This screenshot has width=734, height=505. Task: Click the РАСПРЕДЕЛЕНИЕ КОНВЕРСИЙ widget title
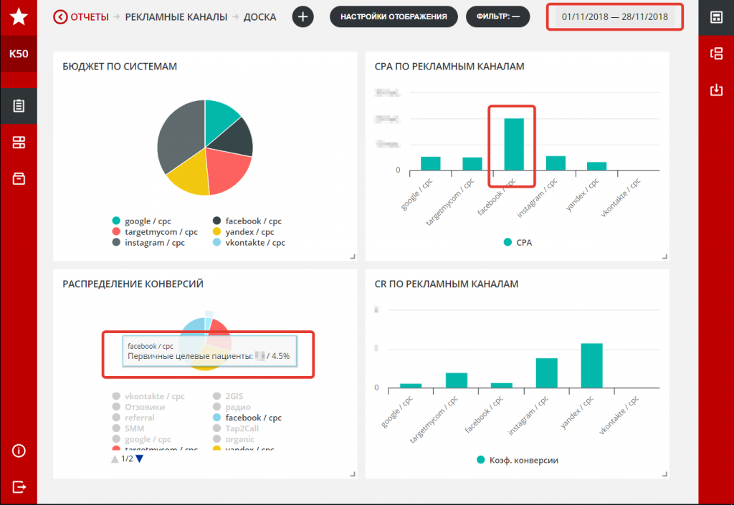(133, 284)
